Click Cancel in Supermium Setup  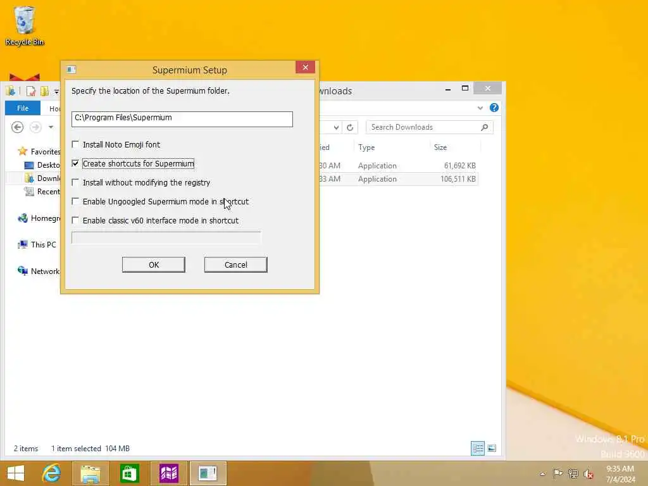pos(235,265)
